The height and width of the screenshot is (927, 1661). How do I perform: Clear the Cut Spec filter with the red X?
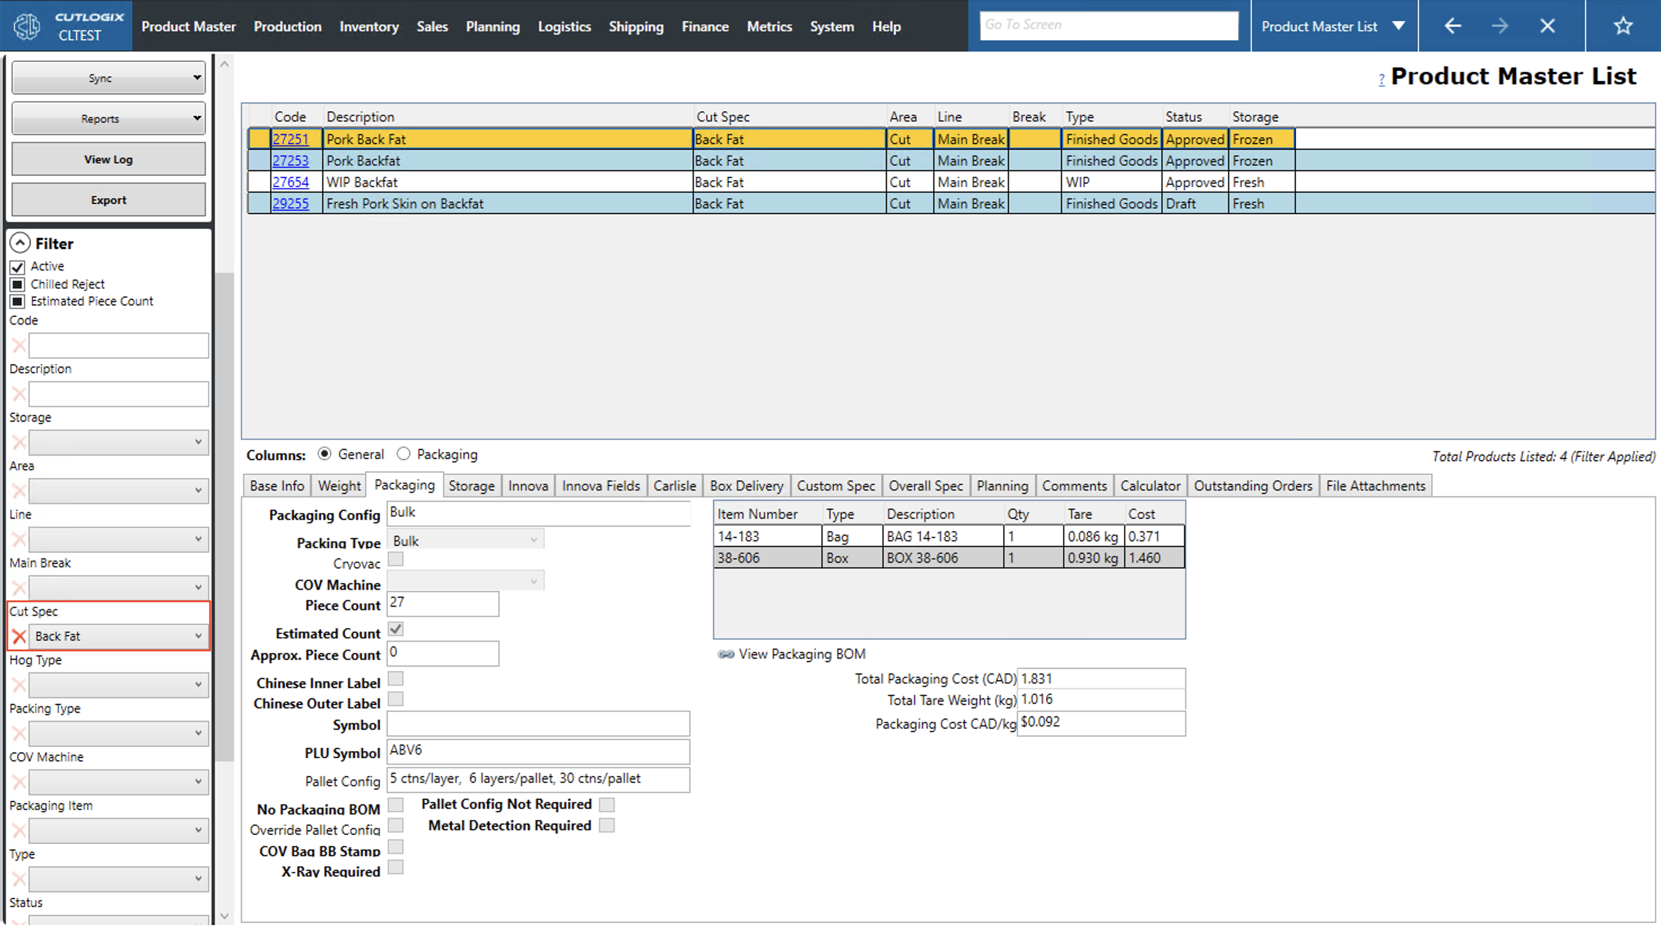pyautogui.click(x=19, y=636)
